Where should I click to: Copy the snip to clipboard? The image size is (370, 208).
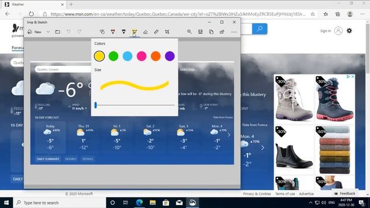click(211, 32)
